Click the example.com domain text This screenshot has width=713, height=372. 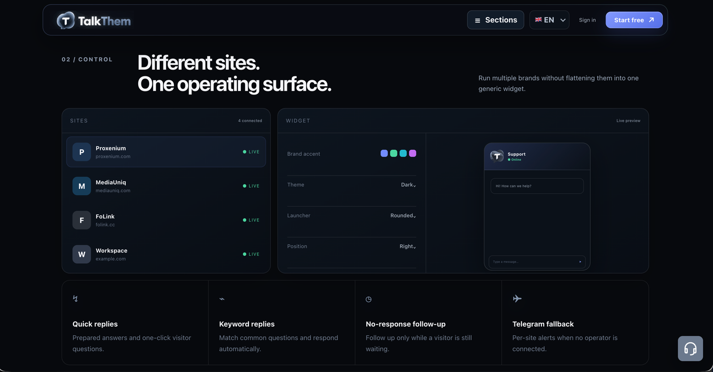click(111, 258)
